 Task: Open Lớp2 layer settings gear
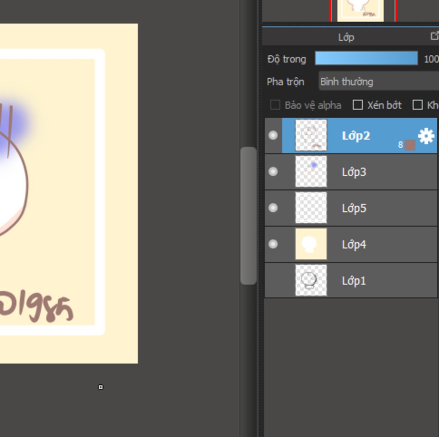[x=426, y=136]
